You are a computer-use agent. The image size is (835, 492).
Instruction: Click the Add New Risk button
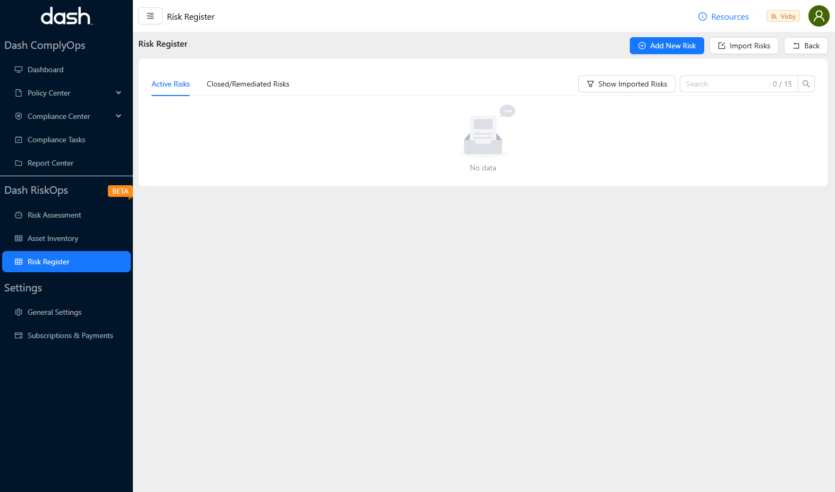pos(667,46)
